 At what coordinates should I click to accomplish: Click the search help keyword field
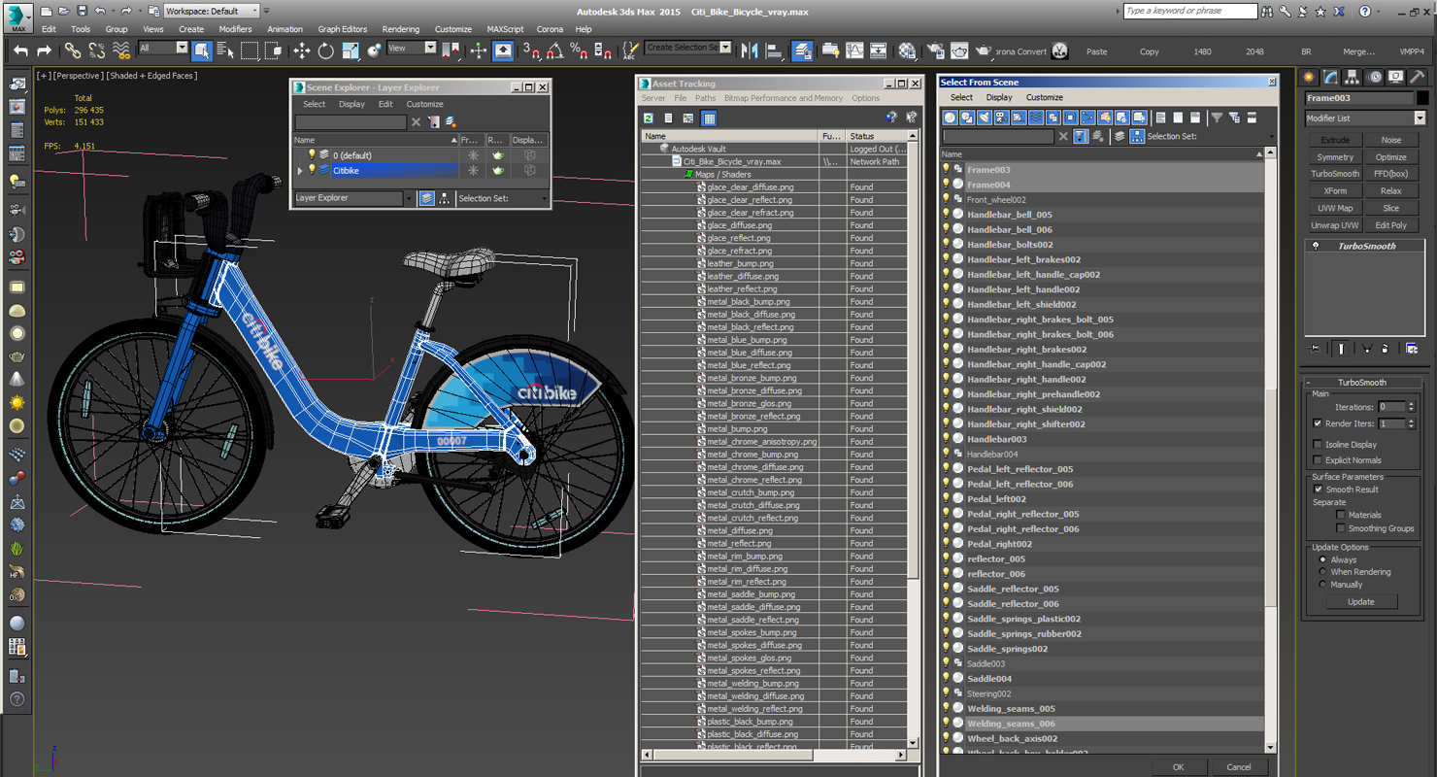(1189, 11)
